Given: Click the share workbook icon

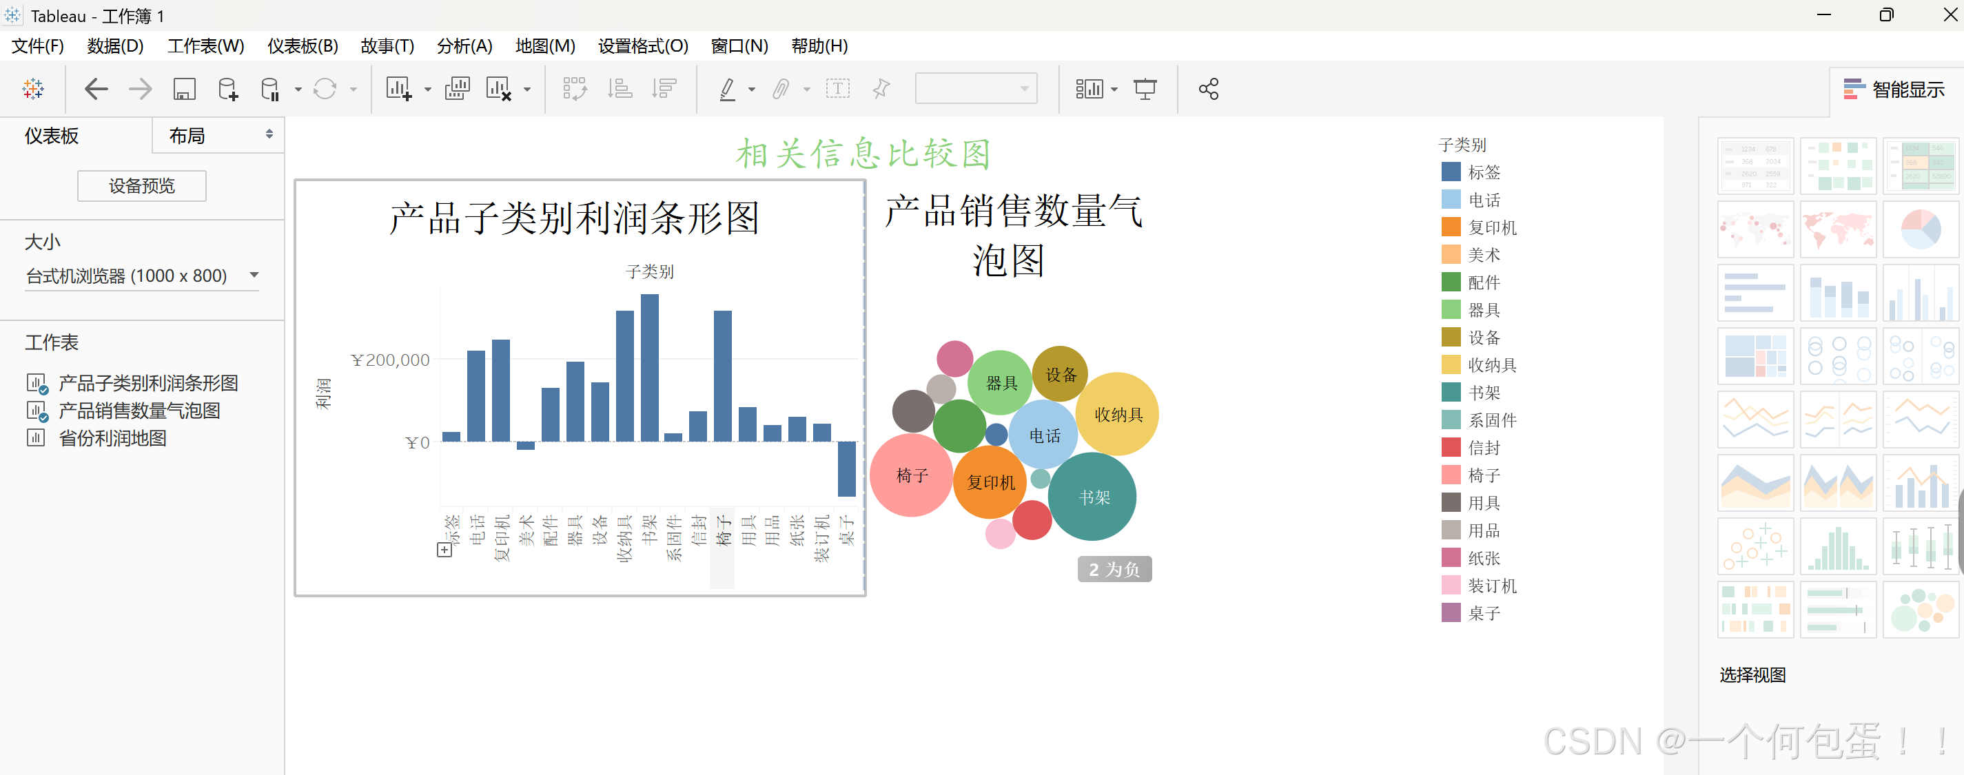Looking at the screenshot, I should pos(1209,89).
